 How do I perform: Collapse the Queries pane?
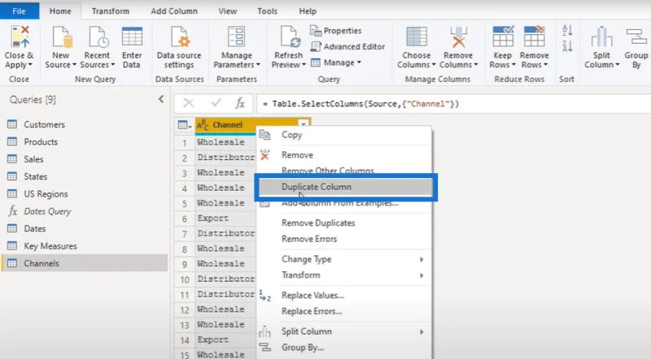(161, 99)
